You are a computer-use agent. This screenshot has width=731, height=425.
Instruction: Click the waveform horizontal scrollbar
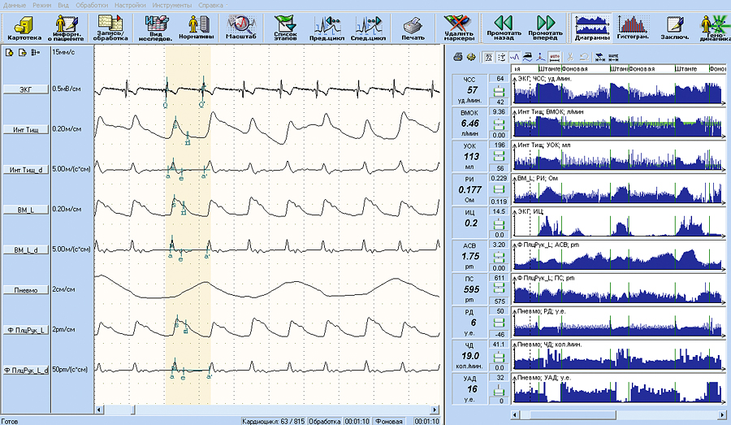click(268, 410)
